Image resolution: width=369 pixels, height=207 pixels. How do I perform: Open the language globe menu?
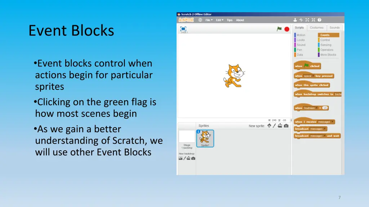(x=200, y=20)
